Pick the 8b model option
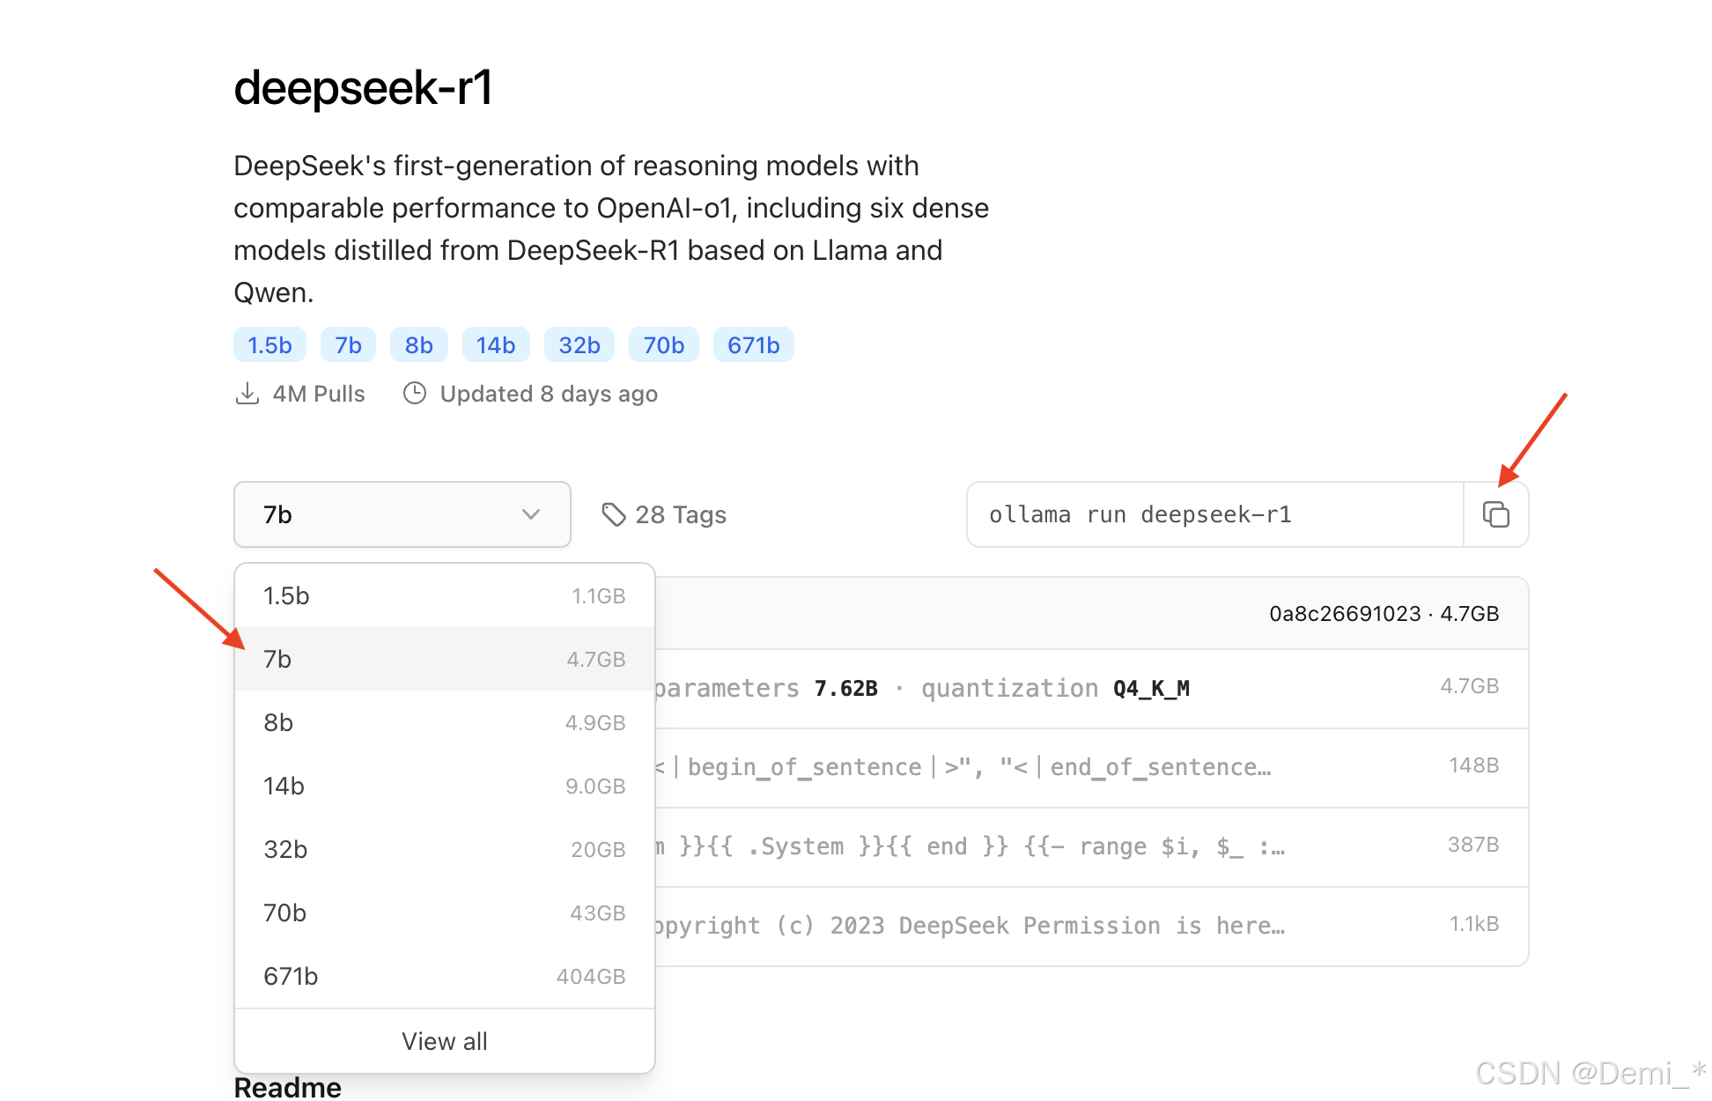Viewport: 1712px width, 1101px height. 444,723
